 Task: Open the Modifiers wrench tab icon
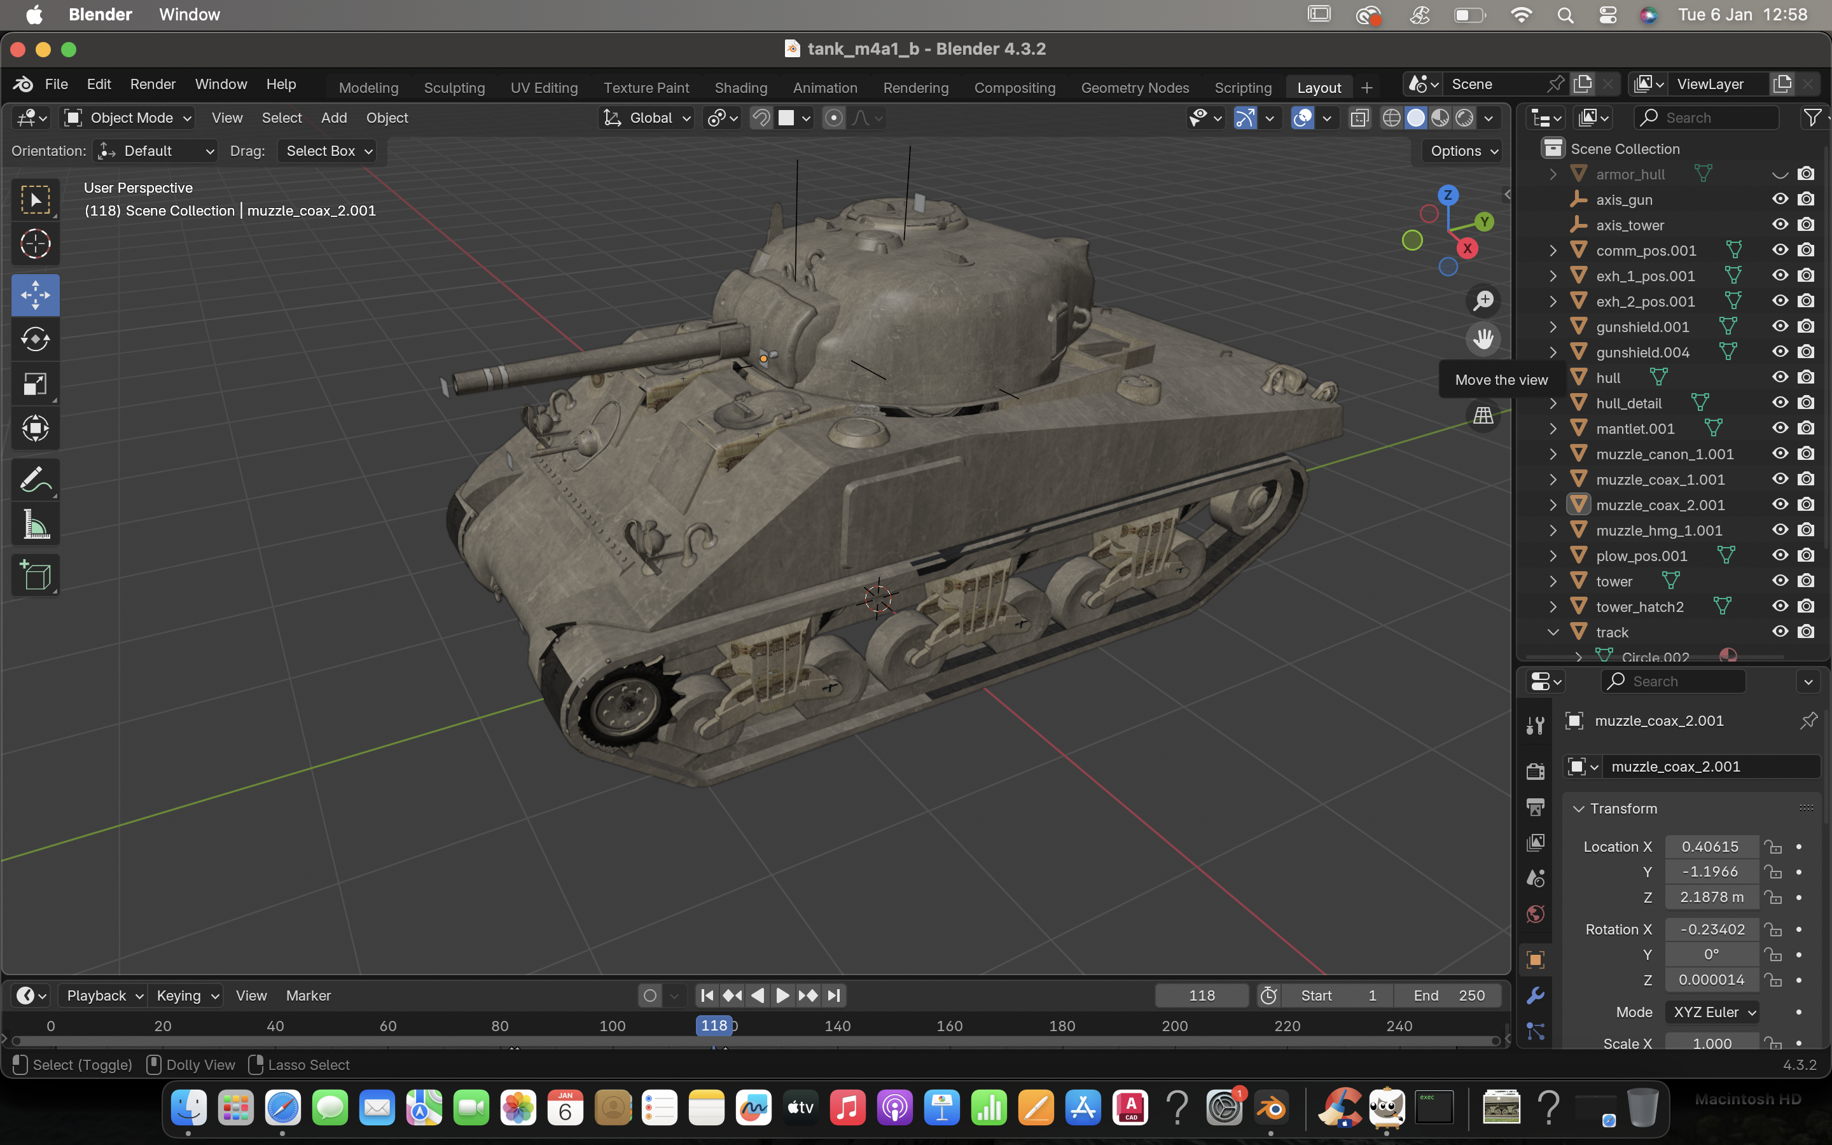[1535, 996]
